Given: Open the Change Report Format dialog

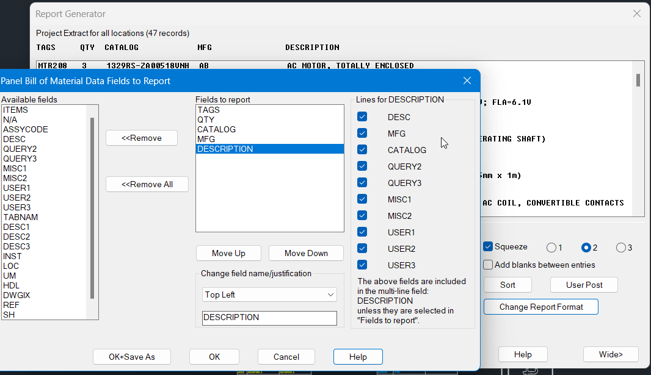Looking at the screenshot, I should click(x=540, y=307).
